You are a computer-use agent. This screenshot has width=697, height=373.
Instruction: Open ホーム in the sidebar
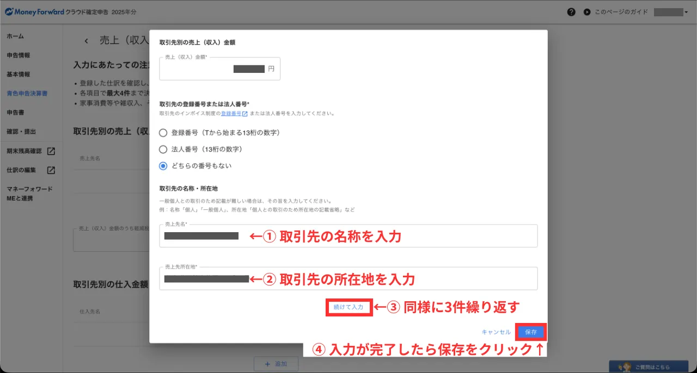click(x=15, y=36)
